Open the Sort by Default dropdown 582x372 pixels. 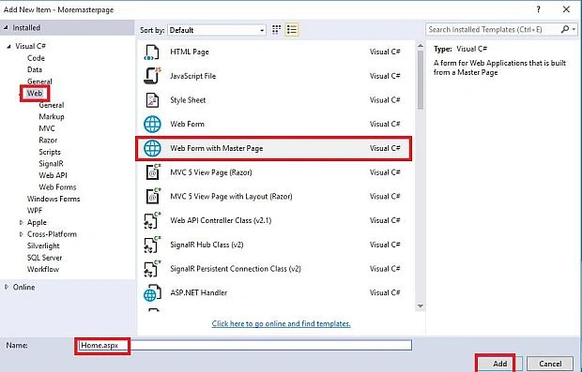tap(217, 30)
